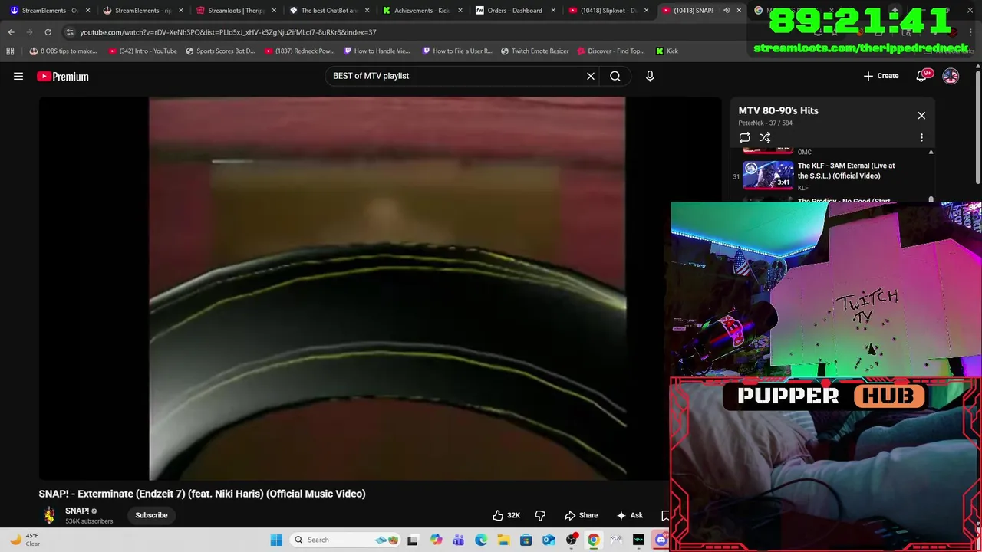Switch to the Slipknot YouTube tab

coord(607,11)
